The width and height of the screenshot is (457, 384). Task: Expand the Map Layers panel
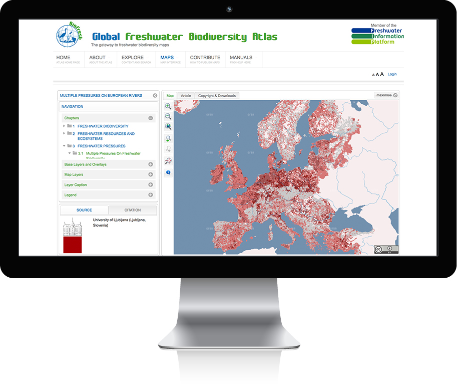click(151, 174)
